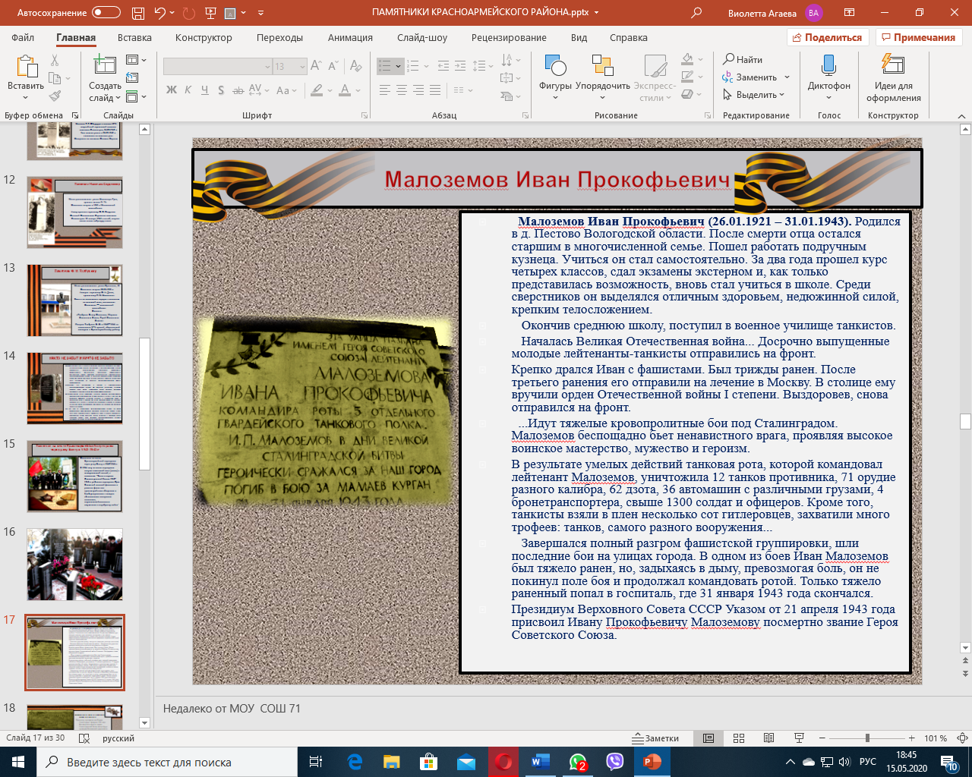This screenshot has width=972, height=777.
Task: Open the Dictaphone (Диктофон) tool
Action: 828,67
